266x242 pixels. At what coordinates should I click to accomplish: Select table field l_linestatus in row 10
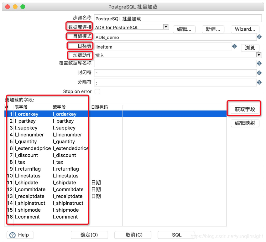tap(28, 176)
